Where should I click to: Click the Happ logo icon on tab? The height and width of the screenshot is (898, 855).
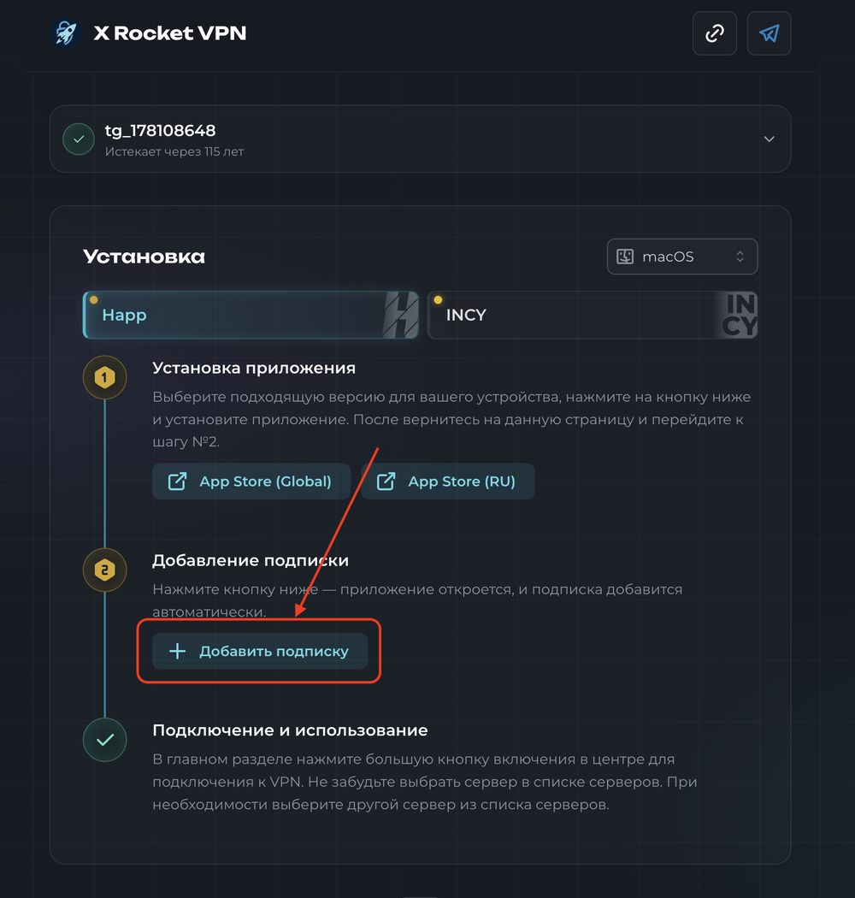pyautogui.click(x=400, y=315)
